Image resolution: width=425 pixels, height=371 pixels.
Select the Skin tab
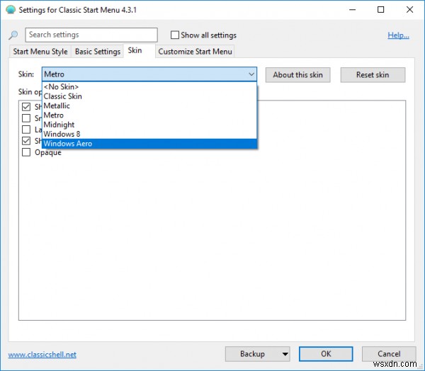point(140,51)
